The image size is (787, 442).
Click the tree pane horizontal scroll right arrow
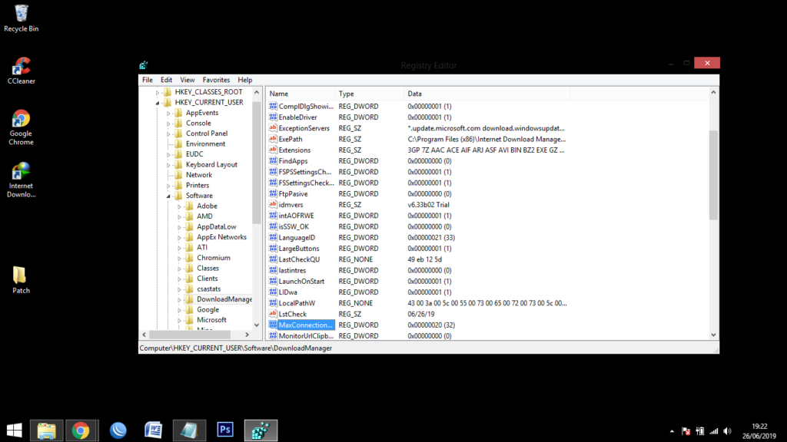click(x=247, y=335)
